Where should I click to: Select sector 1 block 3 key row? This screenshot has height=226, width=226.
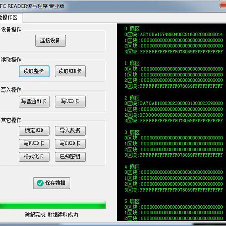click(173, 86)
